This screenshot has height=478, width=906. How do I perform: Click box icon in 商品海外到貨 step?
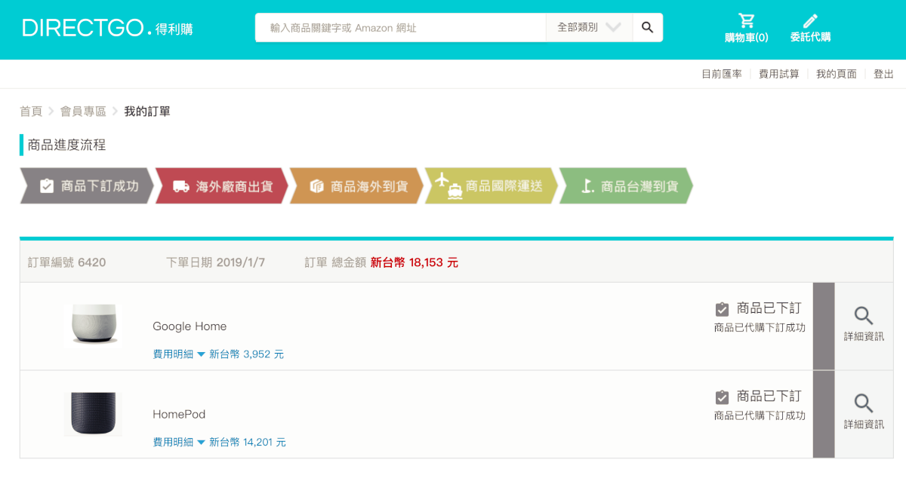pyautogui.click(x=316, y=186)
